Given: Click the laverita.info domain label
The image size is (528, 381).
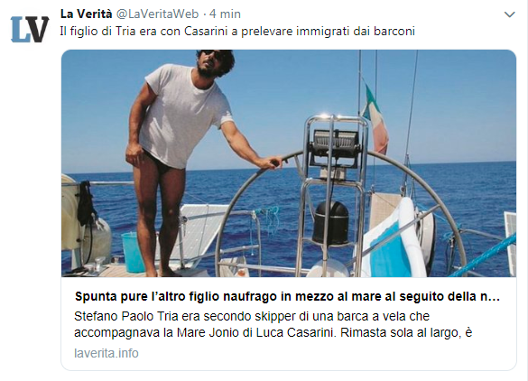Looking at the screenshot, I should coord(107,353).
